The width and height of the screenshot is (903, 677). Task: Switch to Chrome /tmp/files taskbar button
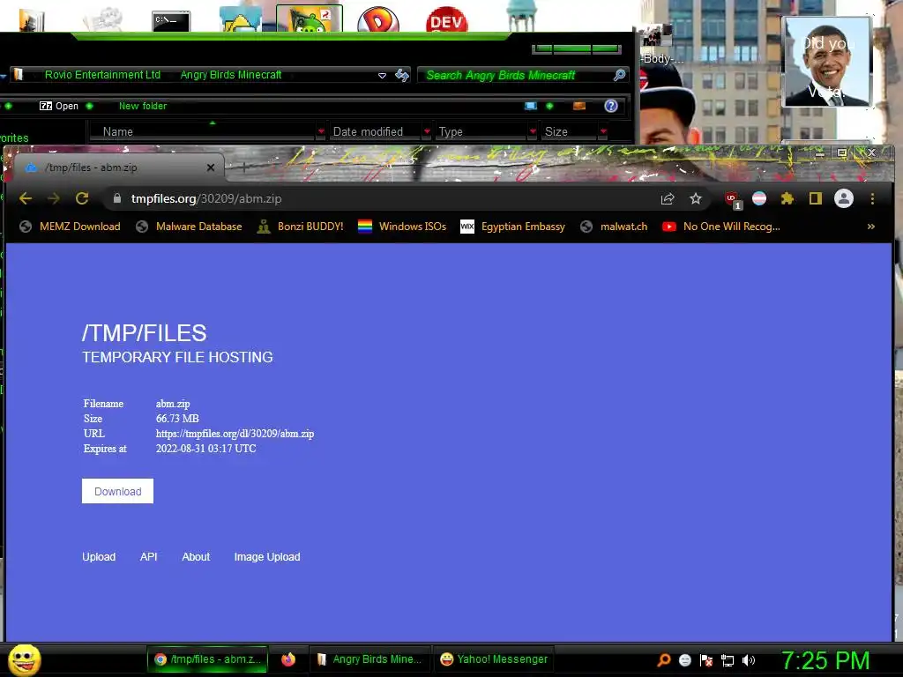207,659
